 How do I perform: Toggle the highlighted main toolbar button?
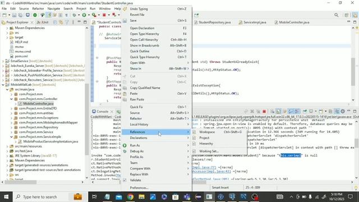49,15
